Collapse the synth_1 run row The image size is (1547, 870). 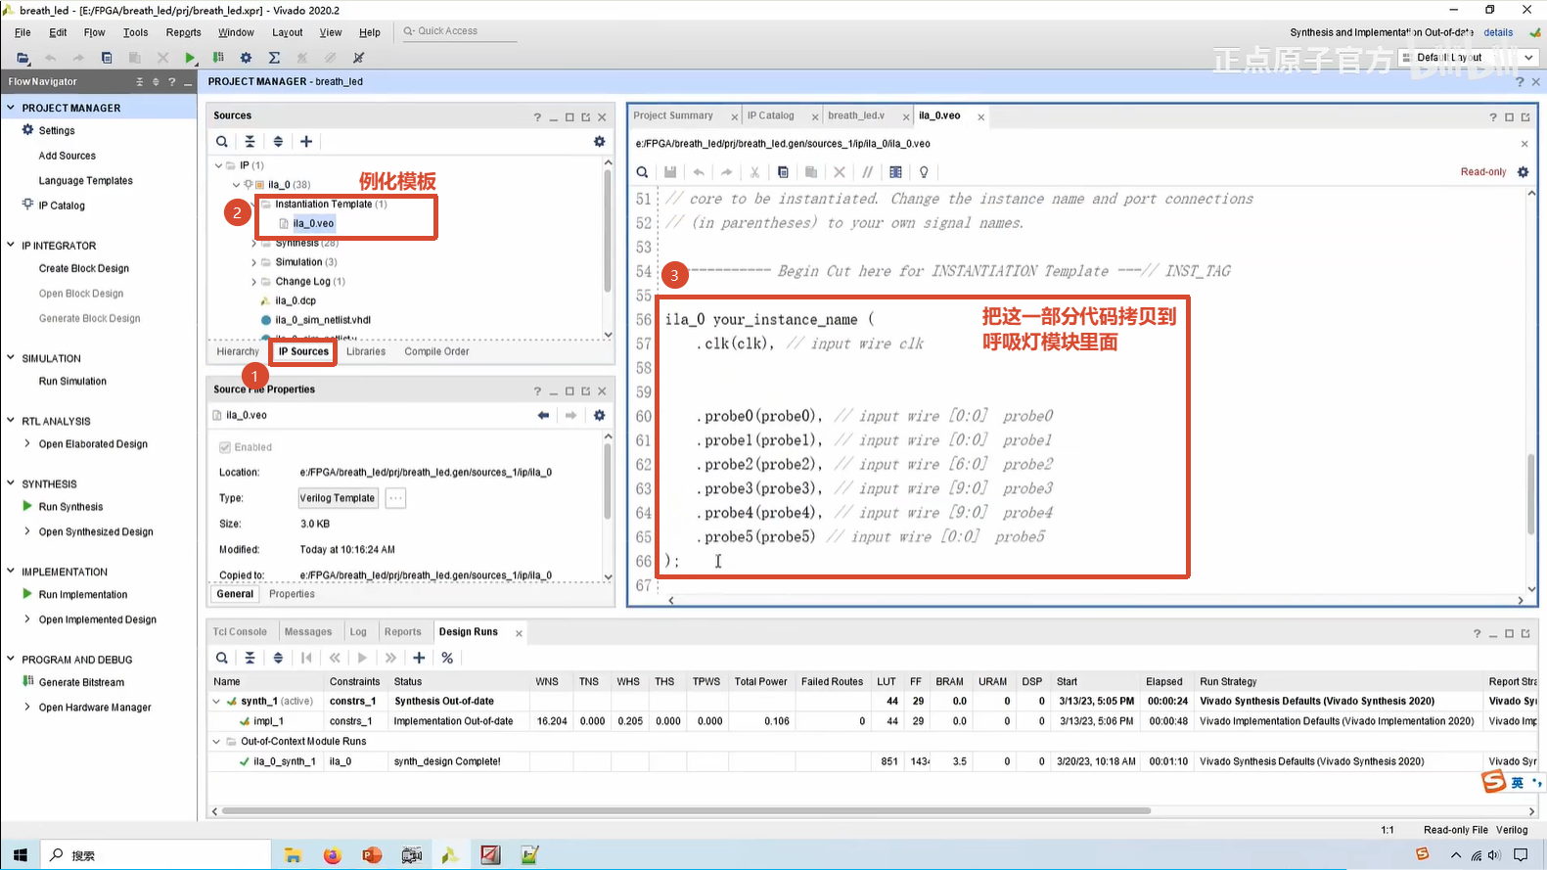pos(216,702)
